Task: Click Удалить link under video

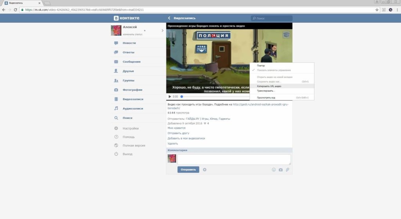Action: click(x=173, y=144)
